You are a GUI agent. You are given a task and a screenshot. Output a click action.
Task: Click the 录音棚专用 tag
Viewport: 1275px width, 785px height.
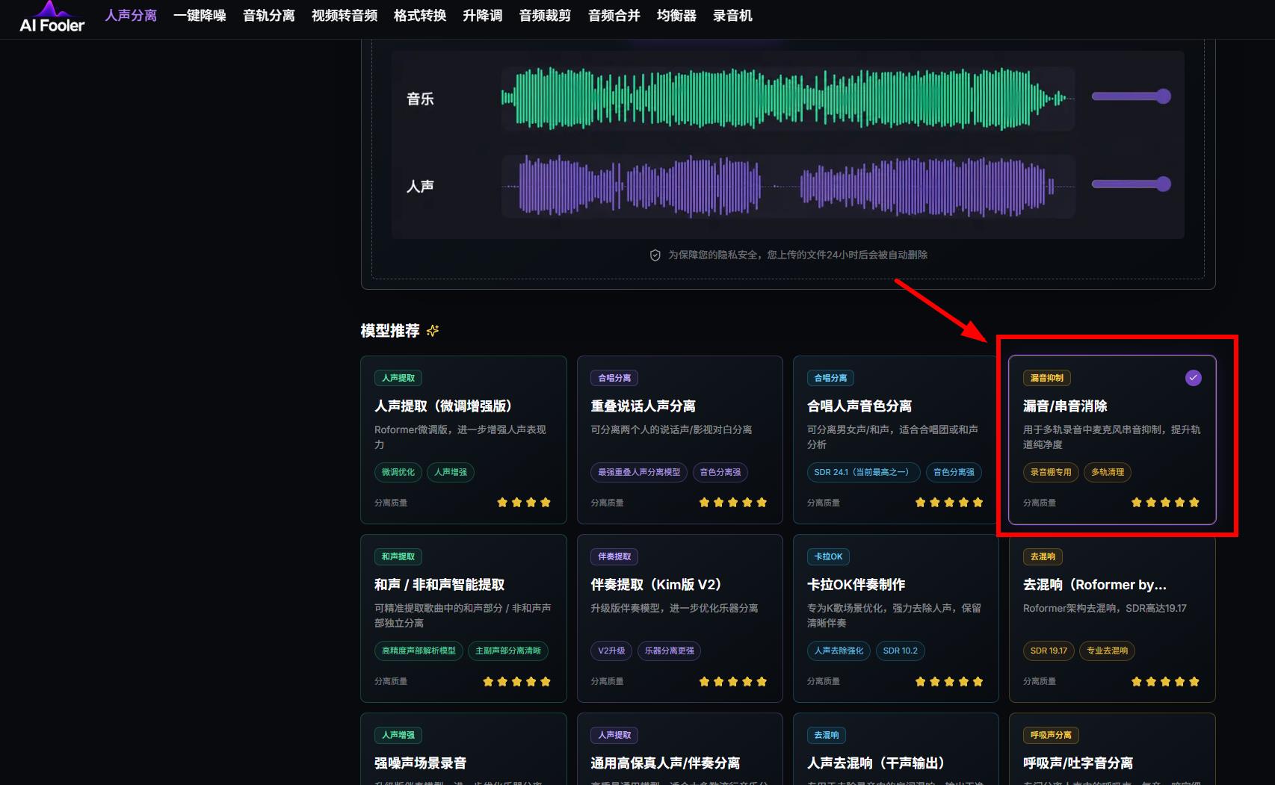[x=1051, y=472]
